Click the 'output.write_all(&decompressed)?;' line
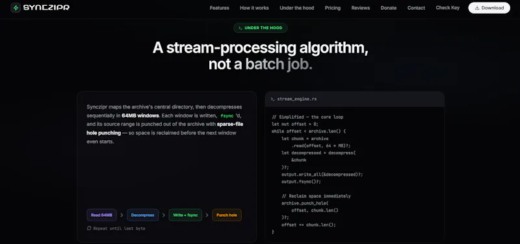520x244 pixels. pos(322,175)
